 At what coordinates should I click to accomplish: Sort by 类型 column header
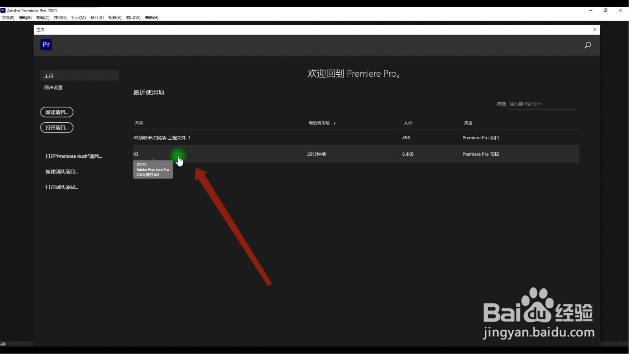tap(468, 123)
